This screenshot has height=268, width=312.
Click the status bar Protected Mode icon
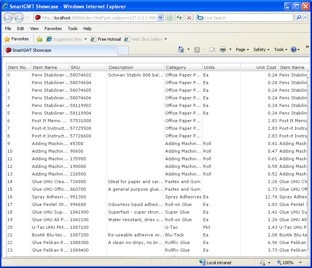pyautogui.click(x=263, y=263)
